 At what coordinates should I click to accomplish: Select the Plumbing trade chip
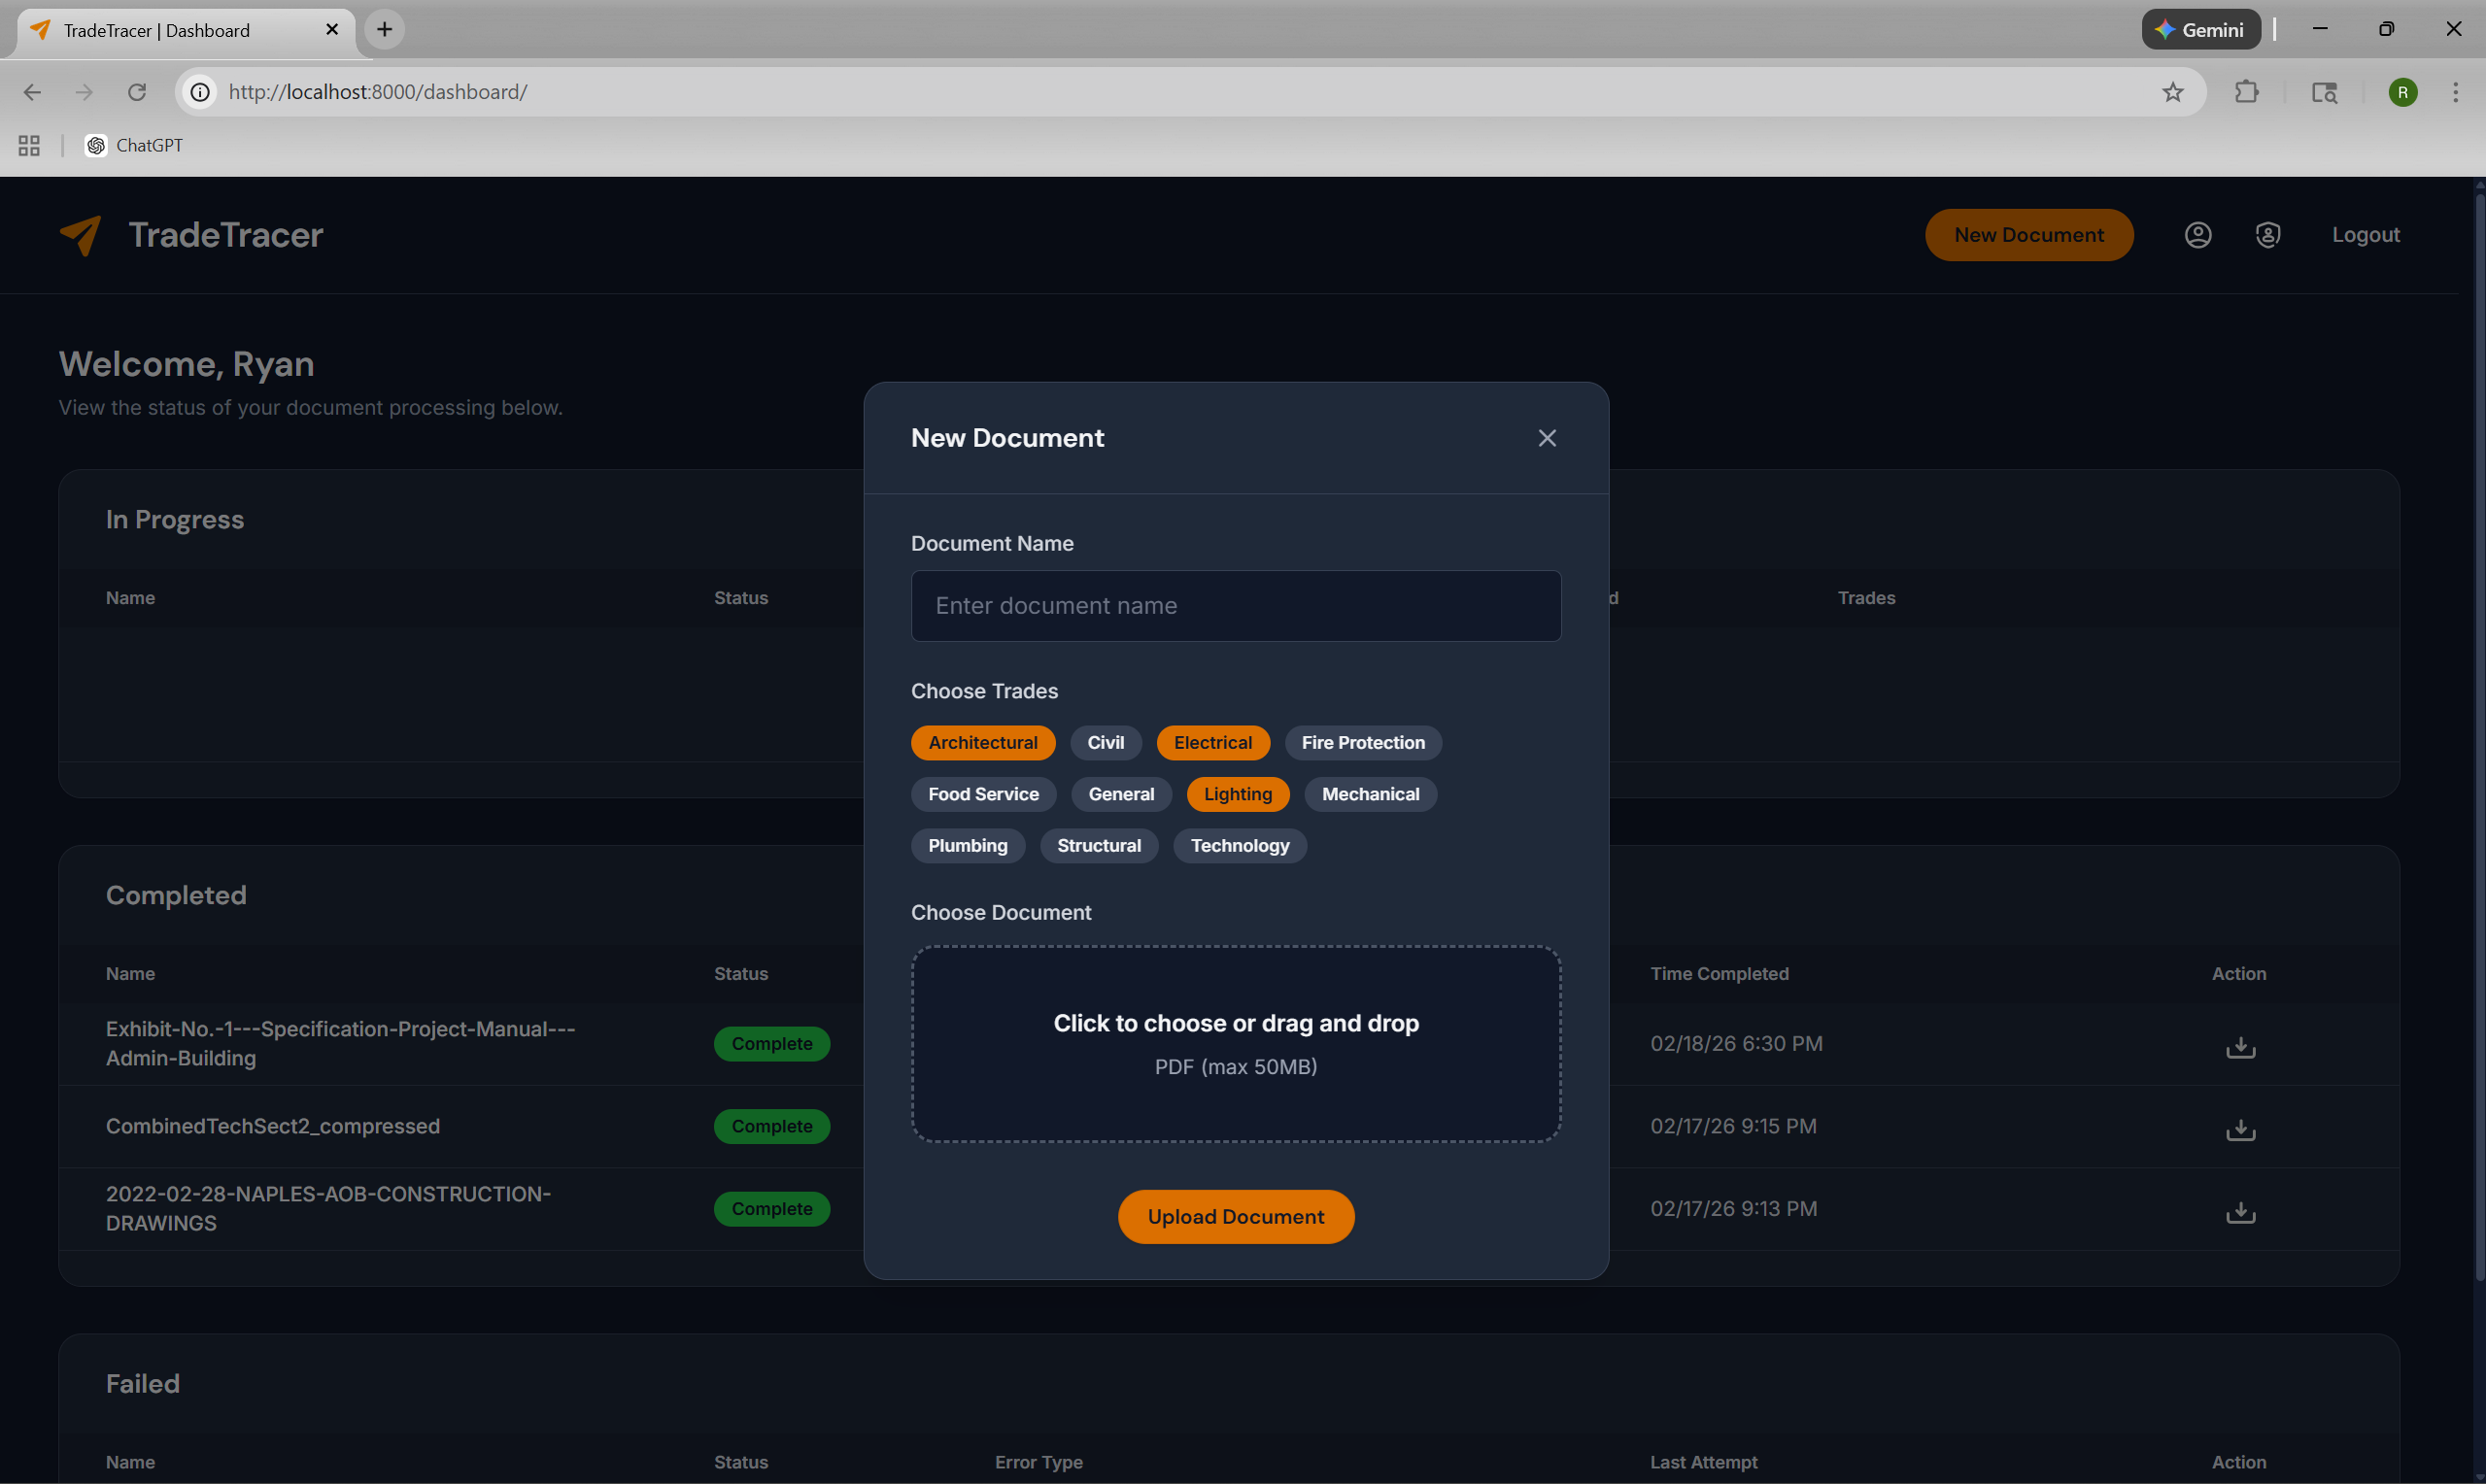click(968, 846)
